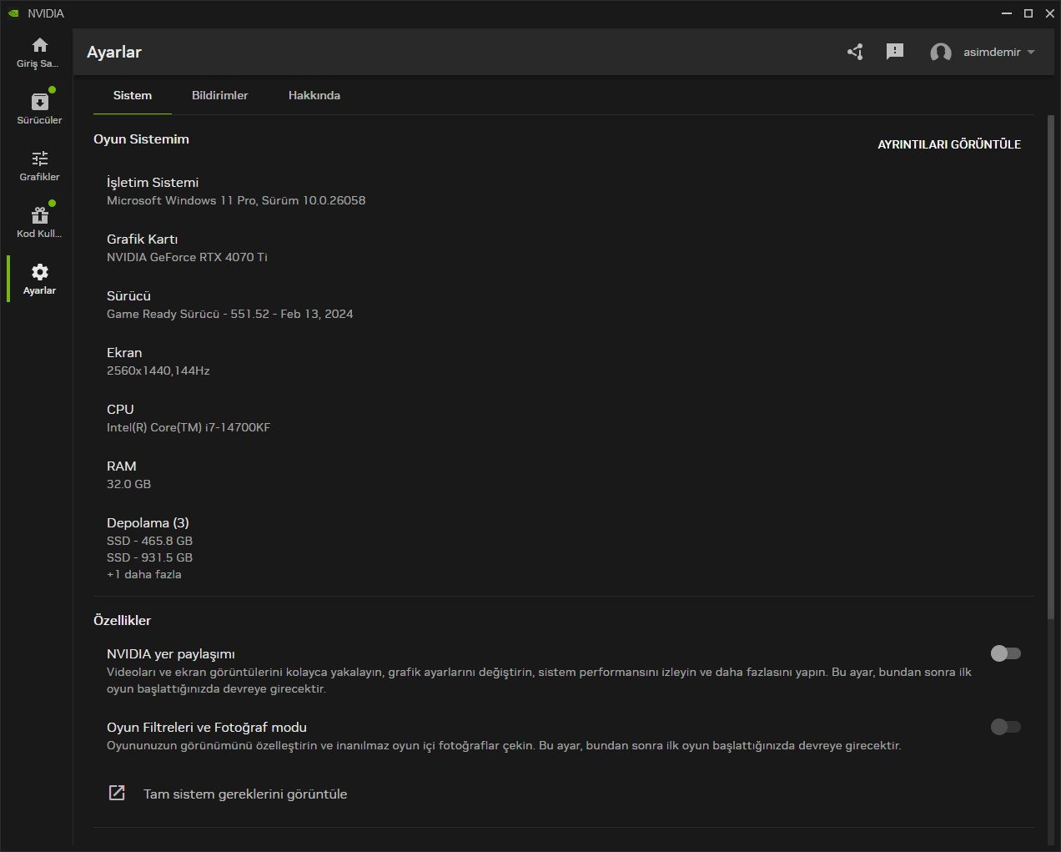Image resolution: width=1061 pixels, height=852 pixels.
Task: Click the asimdemir username
Action: pyautogui.click(x=992, y=52)
